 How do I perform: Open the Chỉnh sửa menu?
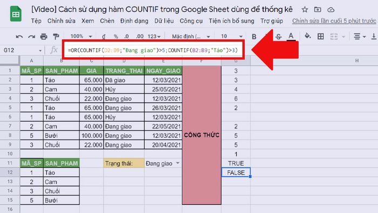[x=61, y=21]
